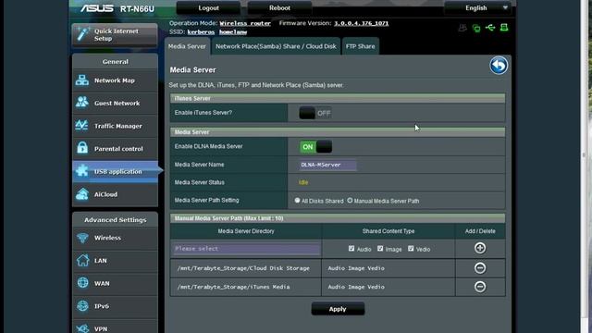This screenshot has width=592, height=333.
Task: Select All Disks Shared option
Action: [x=298, y=201]
